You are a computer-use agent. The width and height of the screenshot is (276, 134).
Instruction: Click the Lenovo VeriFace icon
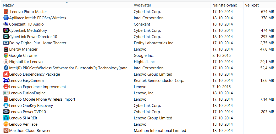tap(6, 124)
